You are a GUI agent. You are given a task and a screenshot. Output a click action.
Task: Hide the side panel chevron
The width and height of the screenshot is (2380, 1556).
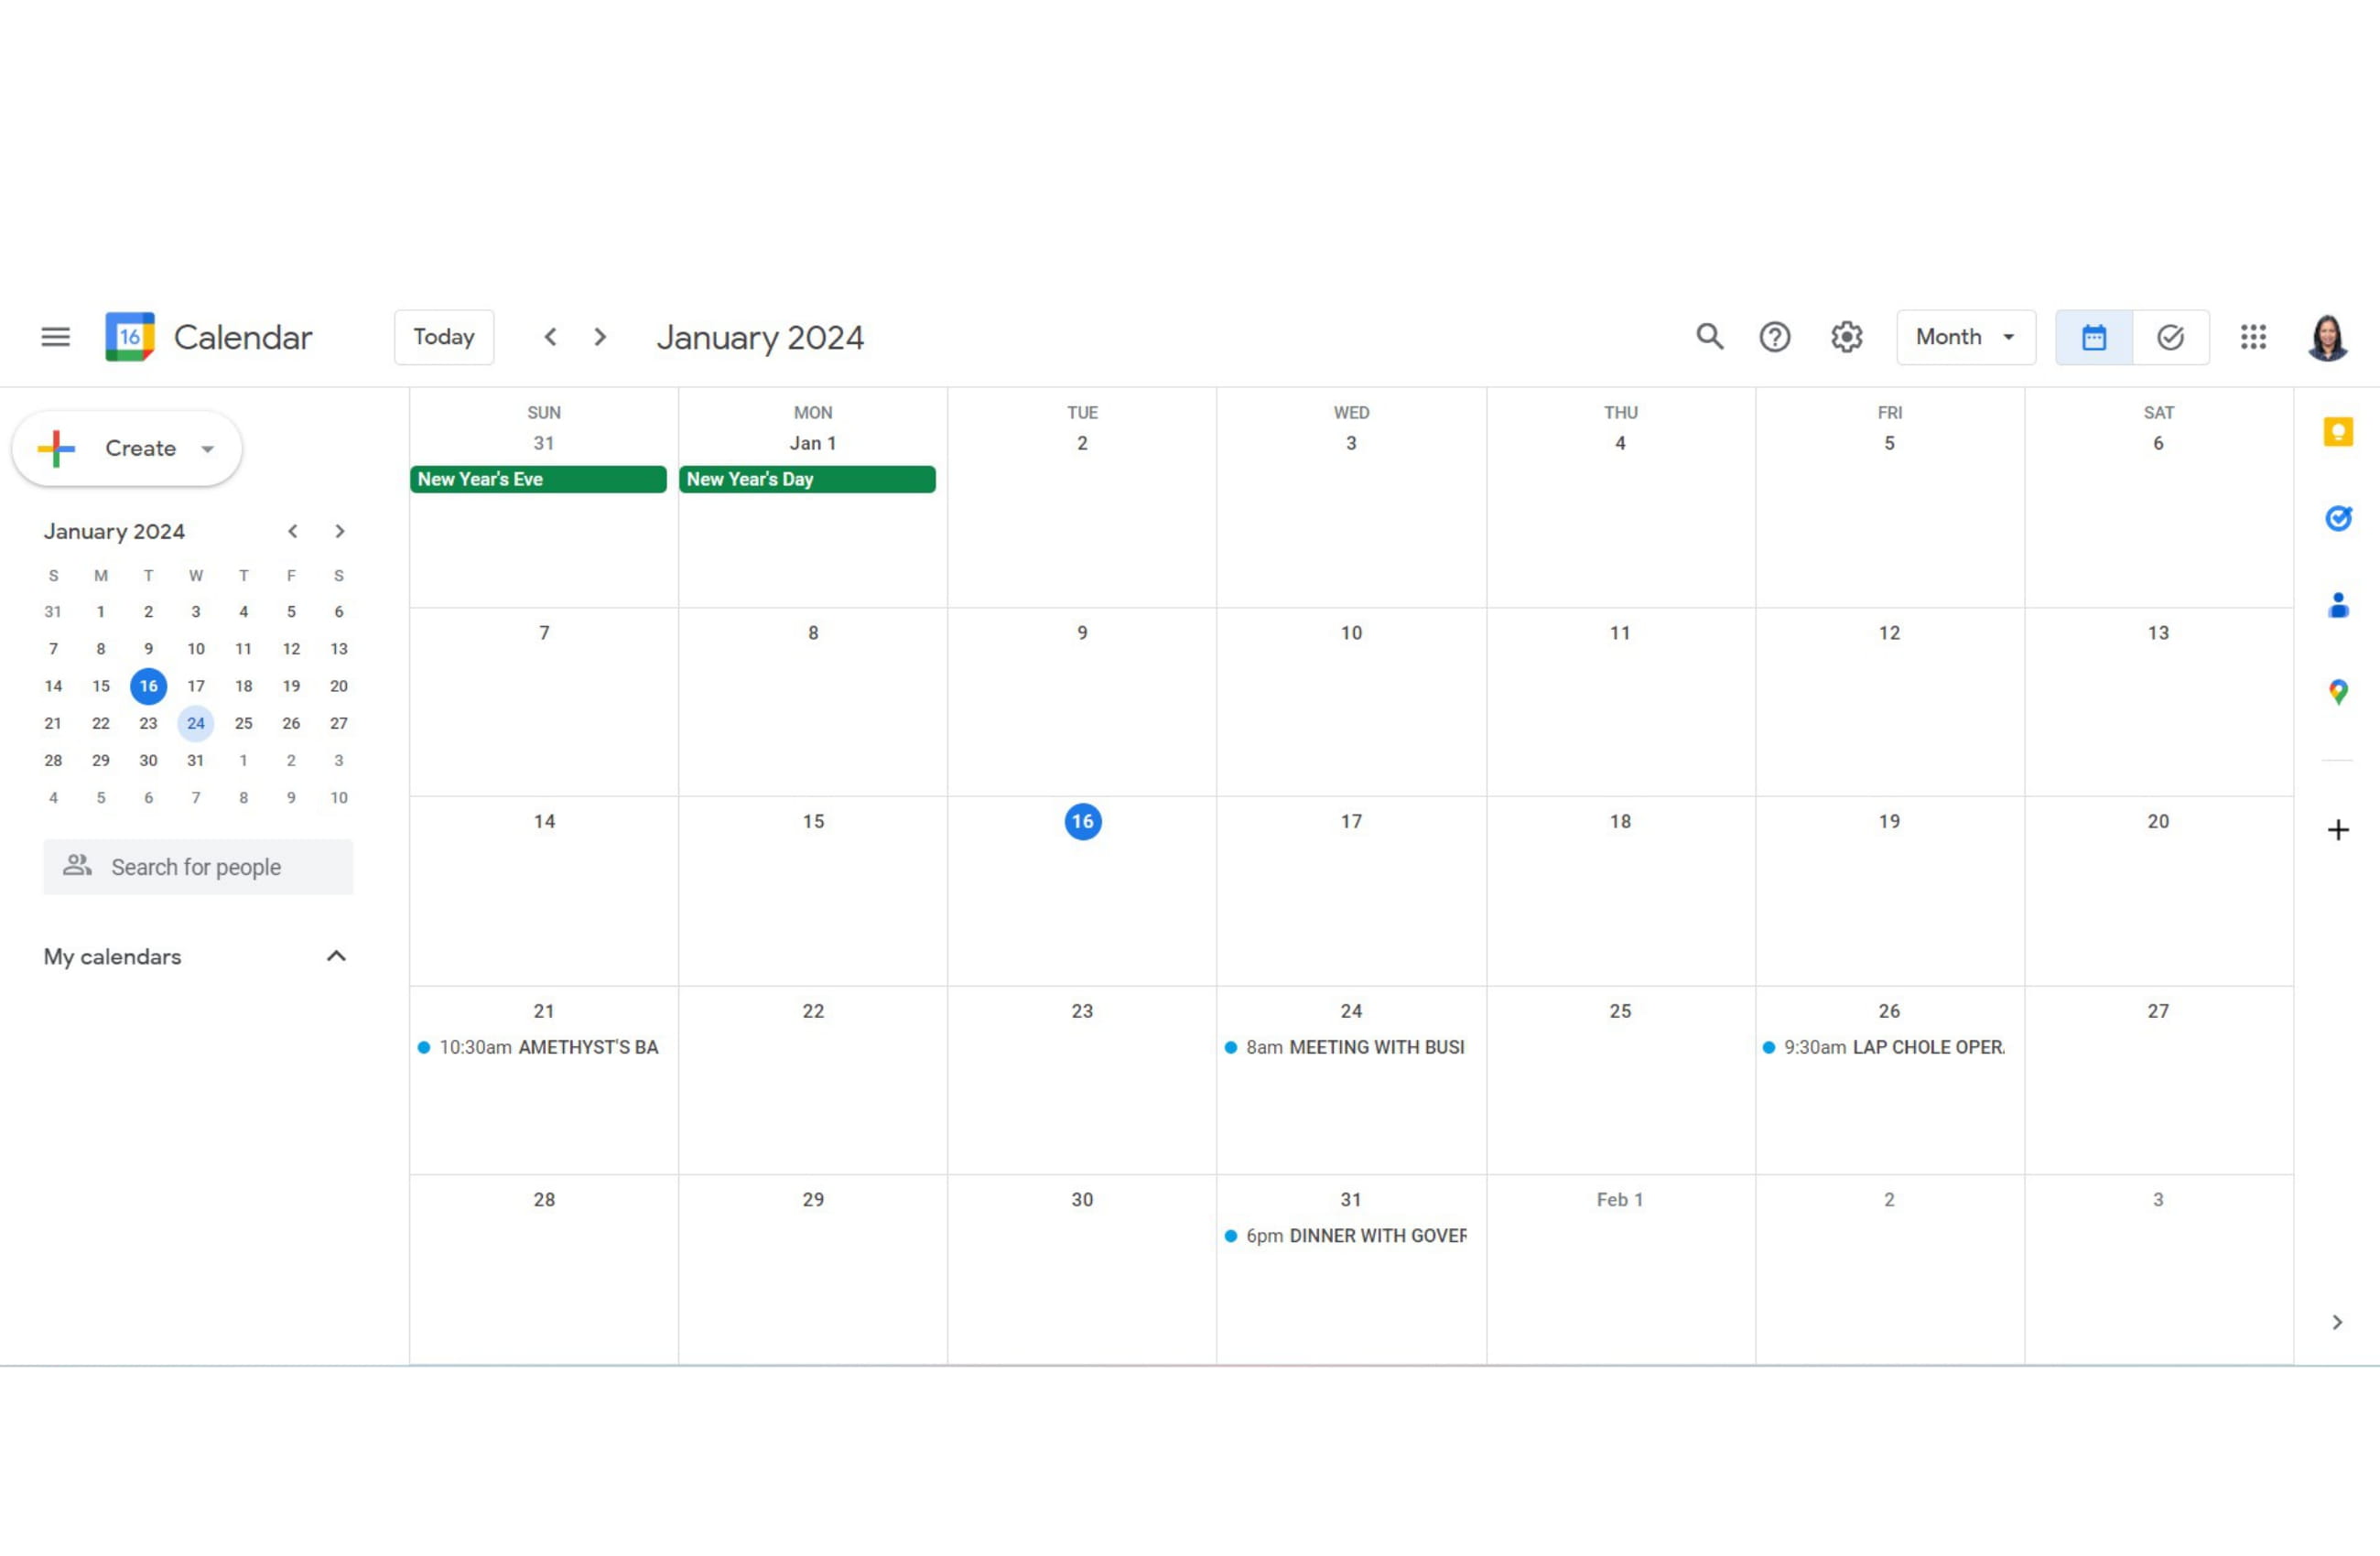point(2337,1322)
